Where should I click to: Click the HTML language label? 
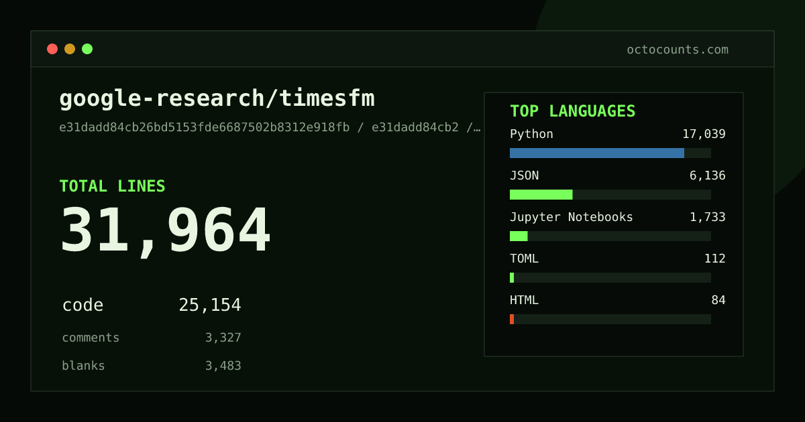click(x=524, y=300)
